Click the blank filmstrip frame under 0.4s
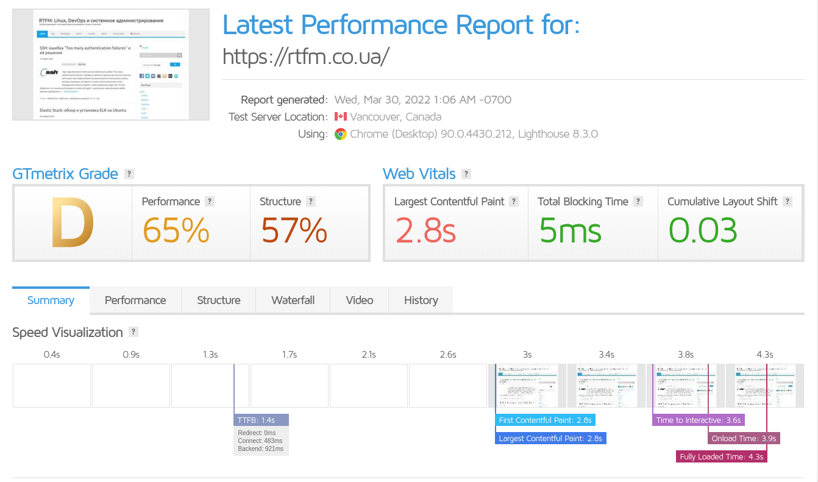Image resolution: width=818 pixels, height=482 pixels. (x=52, y=386)
